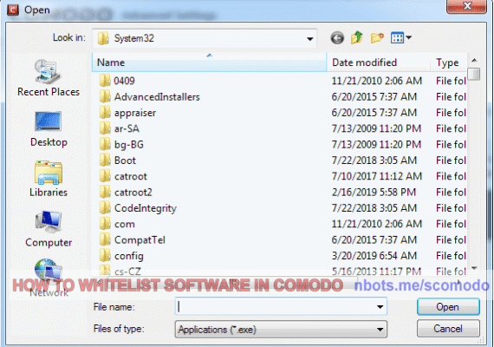Go to Desktop in sidebar
Viewport: 494px width, 347px height.
coord(49,129)
